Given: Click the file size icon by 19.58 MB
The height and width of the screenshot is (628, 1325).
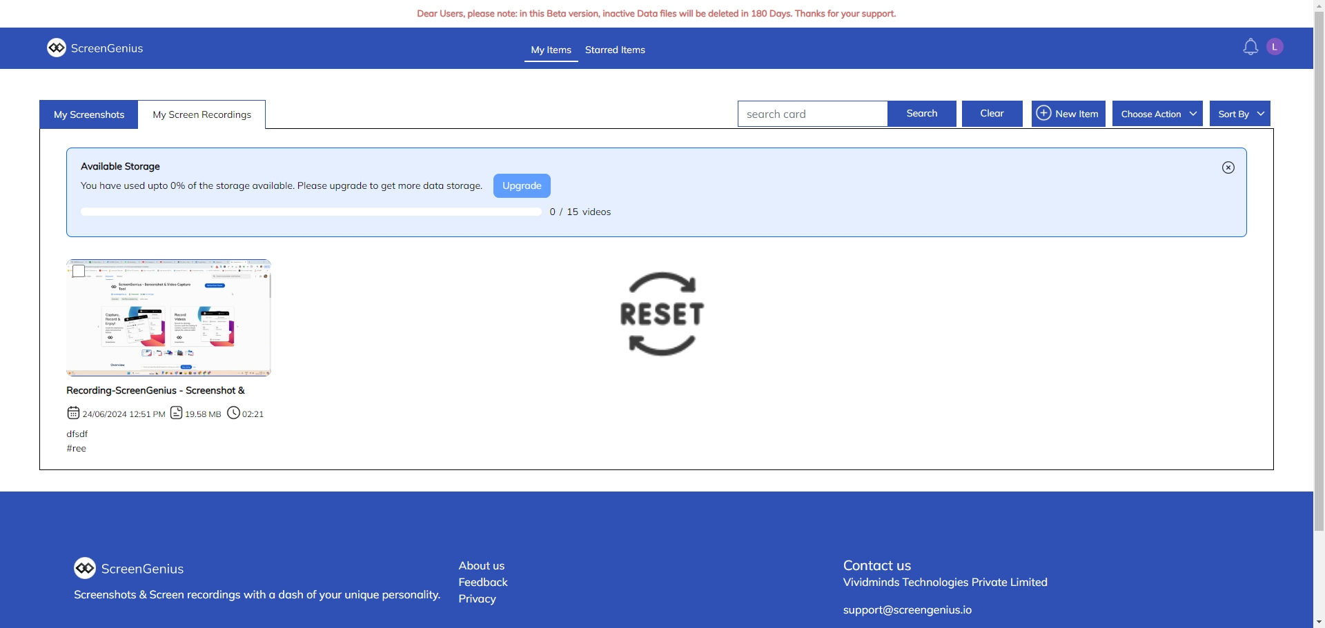Looking at the screenshot, I should (177, 413).
